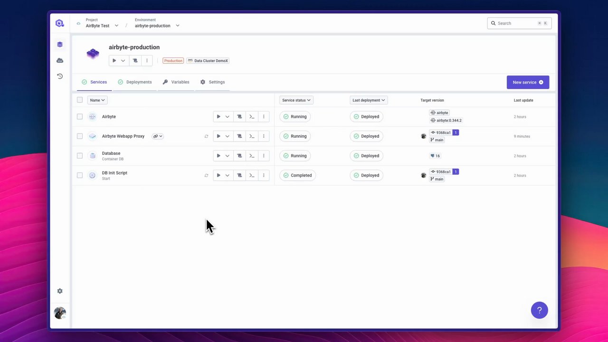The width and height of the screenshot is (608, 342).
Task: Expand deploy chevron on DB Init Script row
Action: (x=227, y=175)
